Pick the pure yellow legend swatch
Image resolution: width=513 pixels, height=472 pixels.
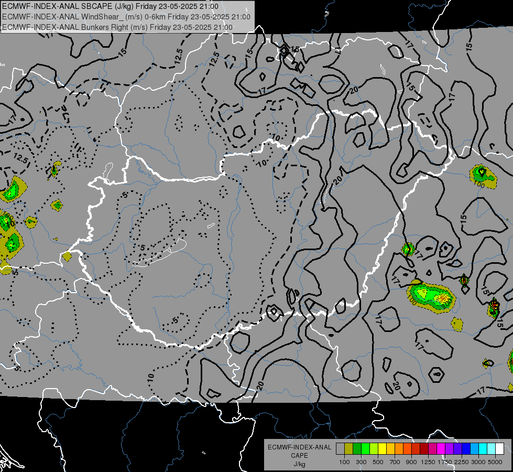(382, 449)
